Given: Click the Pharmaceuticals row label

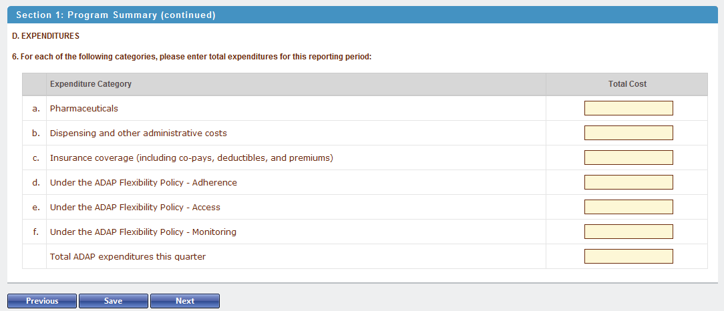Looking at the screenshot, I should tap(84, 108).
